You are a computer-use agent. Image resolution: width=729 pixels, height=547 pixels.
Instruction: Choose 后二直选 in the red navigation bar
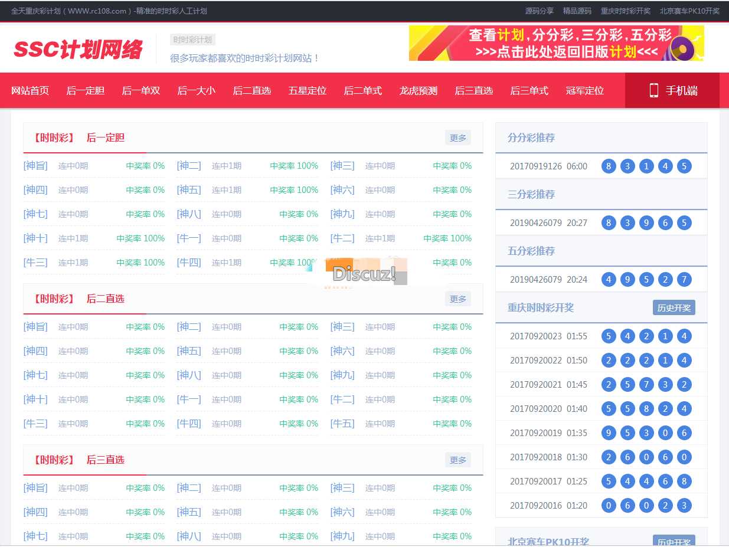coord(252,91)
